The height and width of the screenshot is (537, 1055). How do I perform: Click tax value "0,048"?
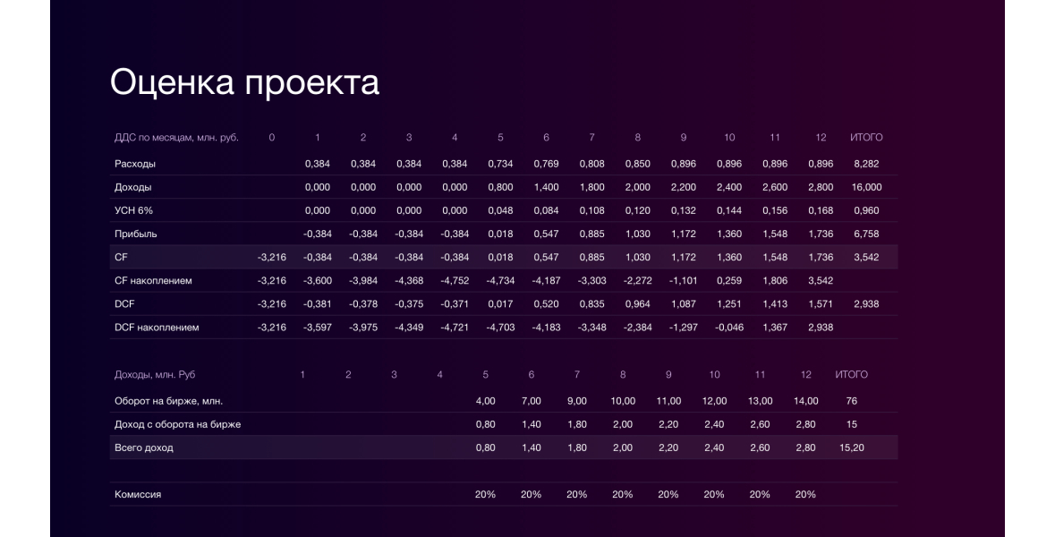(500, 210)
